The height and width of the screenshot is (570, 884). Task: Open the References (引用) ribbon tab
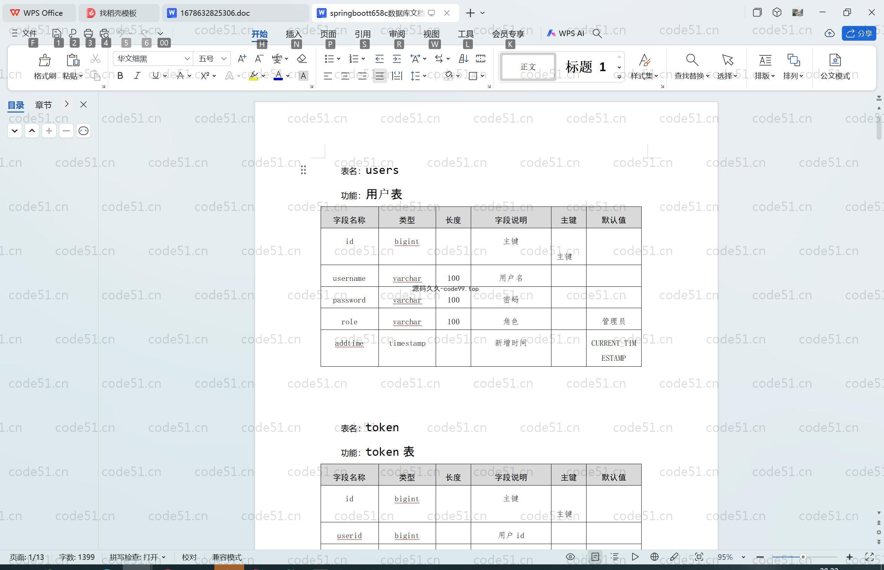tap(363, 34)
